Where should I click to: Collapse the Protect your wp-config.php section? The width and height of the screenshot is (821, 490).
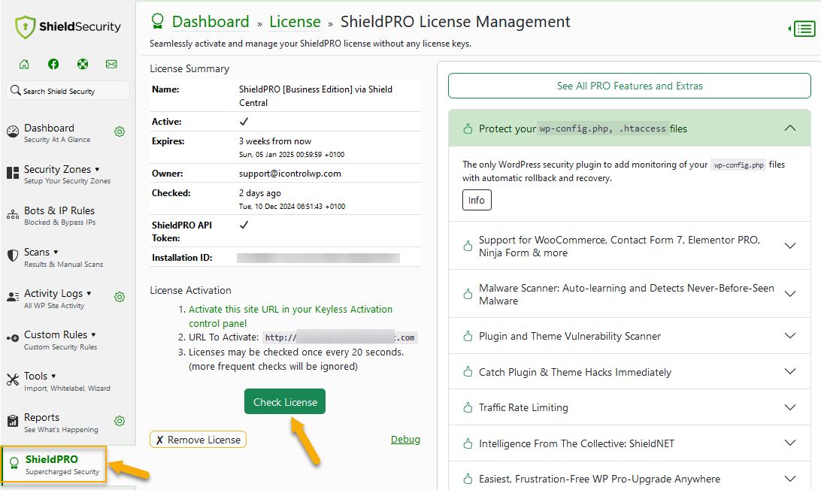click(x=790, y=129)
